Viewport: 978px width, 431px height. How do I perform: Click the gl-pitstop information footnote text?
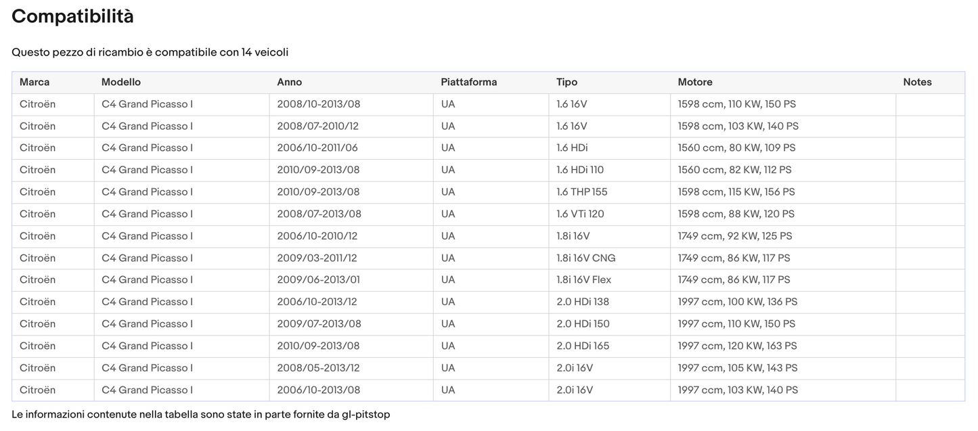[x=200, y=414]
